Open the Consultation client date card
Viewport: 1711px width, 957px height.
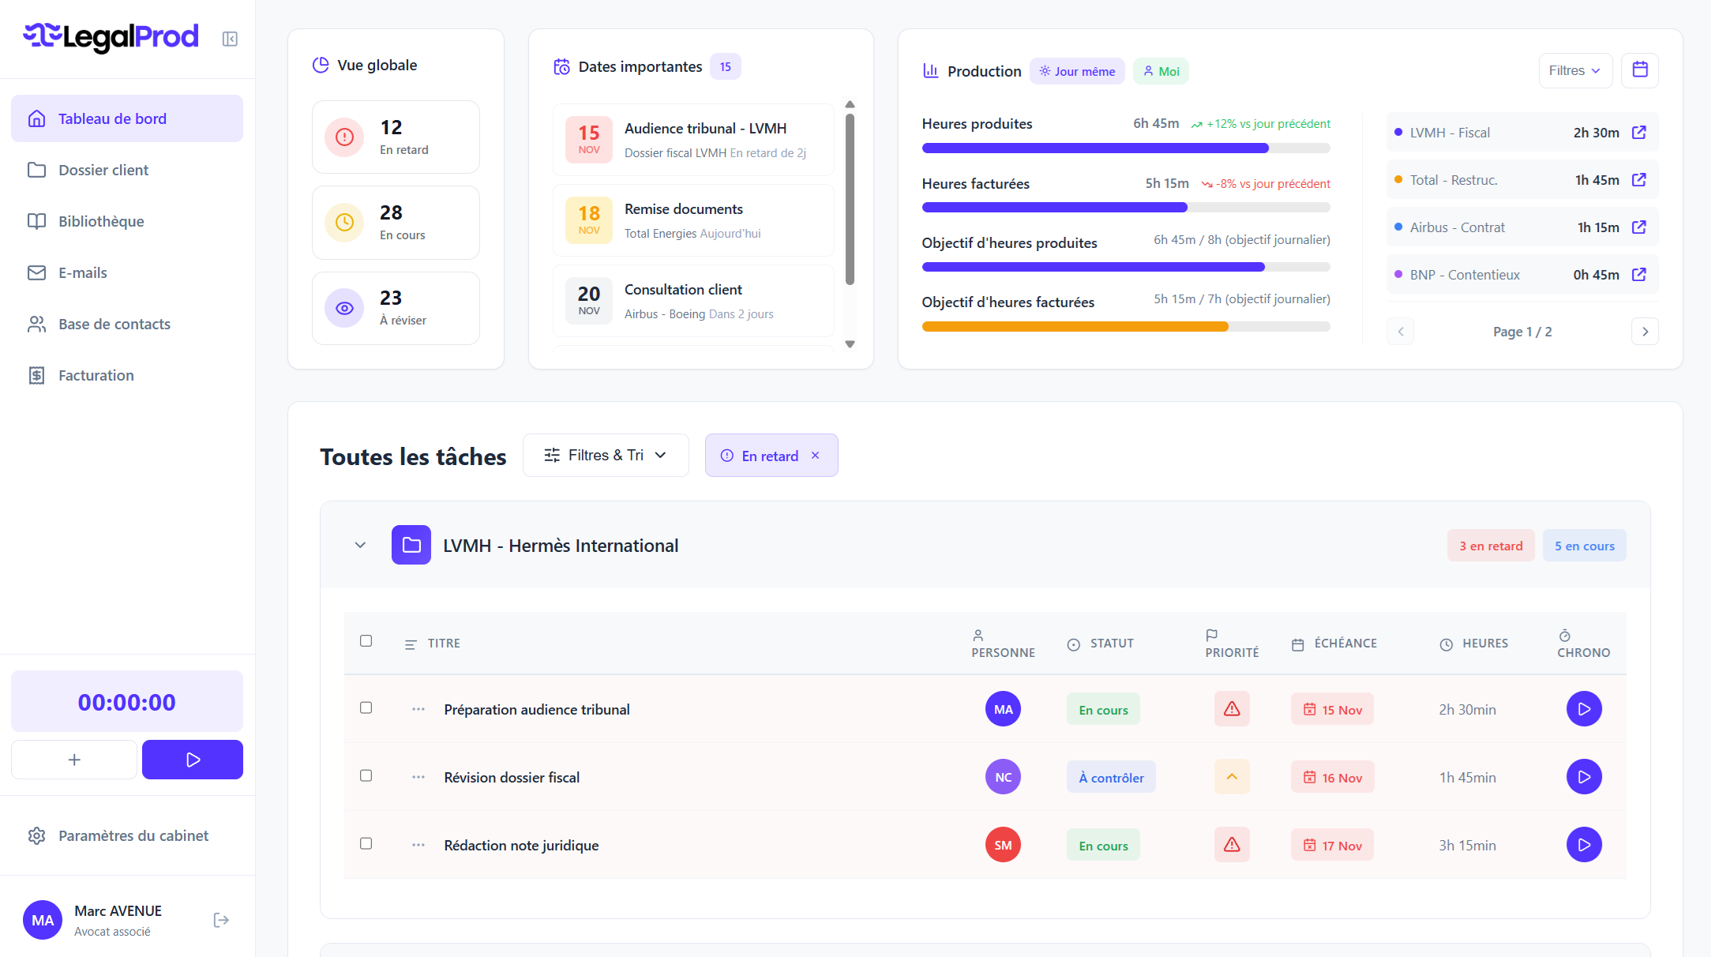tap(693, 301)
